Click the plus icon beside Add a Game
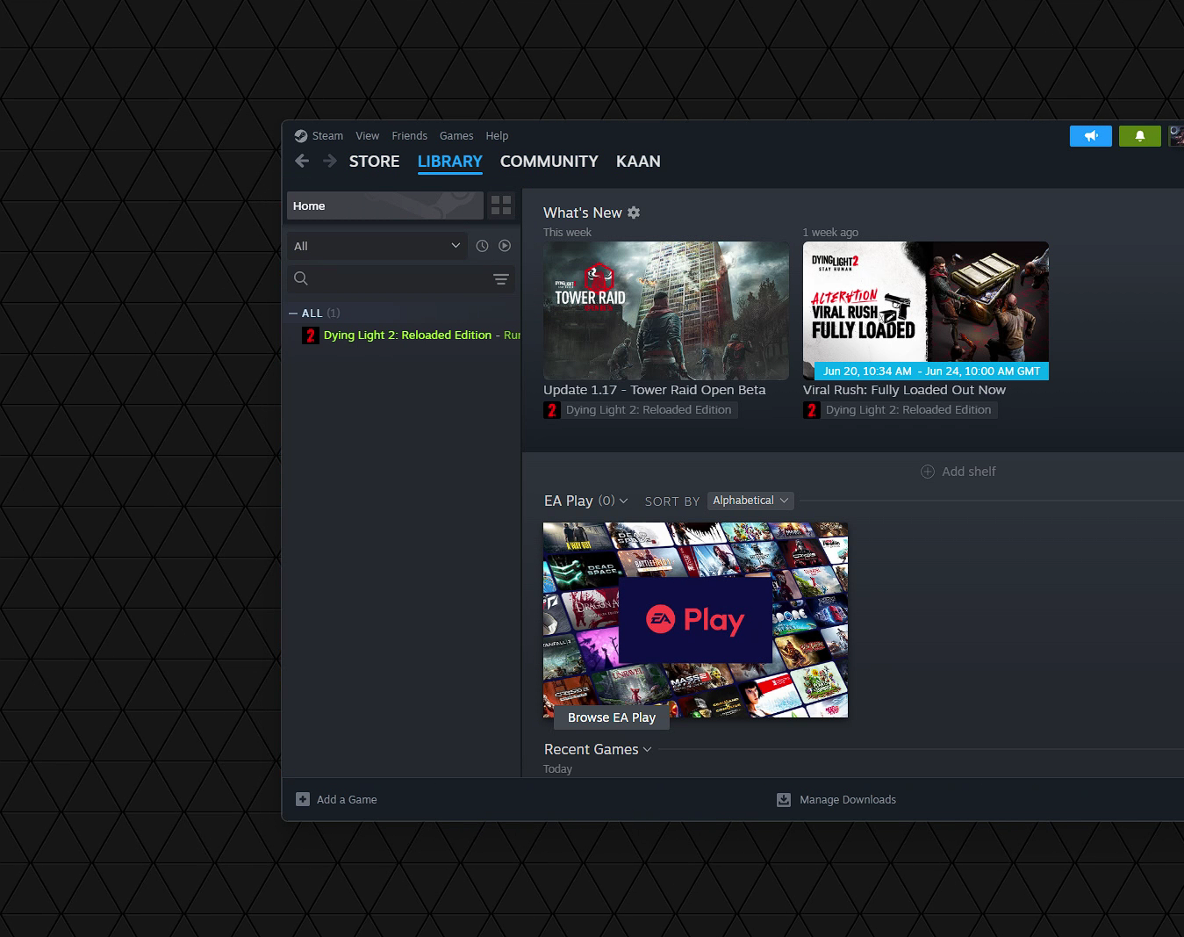 (x=303, y=799)
